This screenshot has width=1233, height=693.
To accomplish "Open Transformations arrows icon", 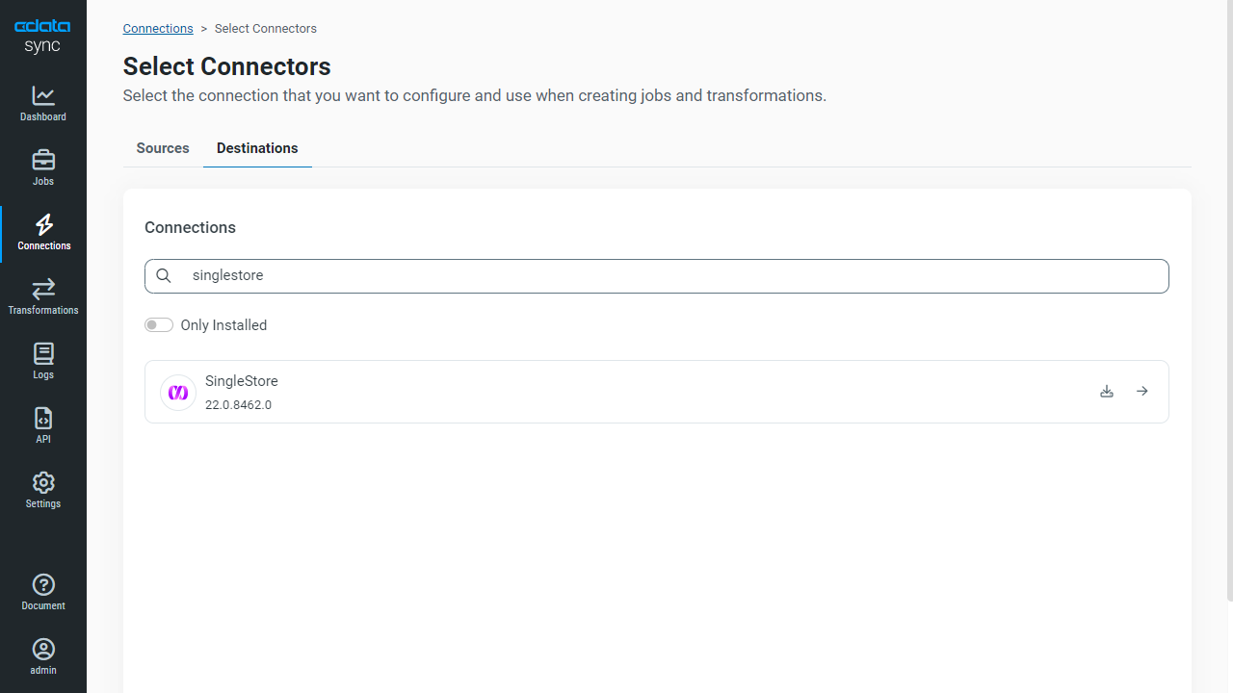I will click(x=43, y=289).
